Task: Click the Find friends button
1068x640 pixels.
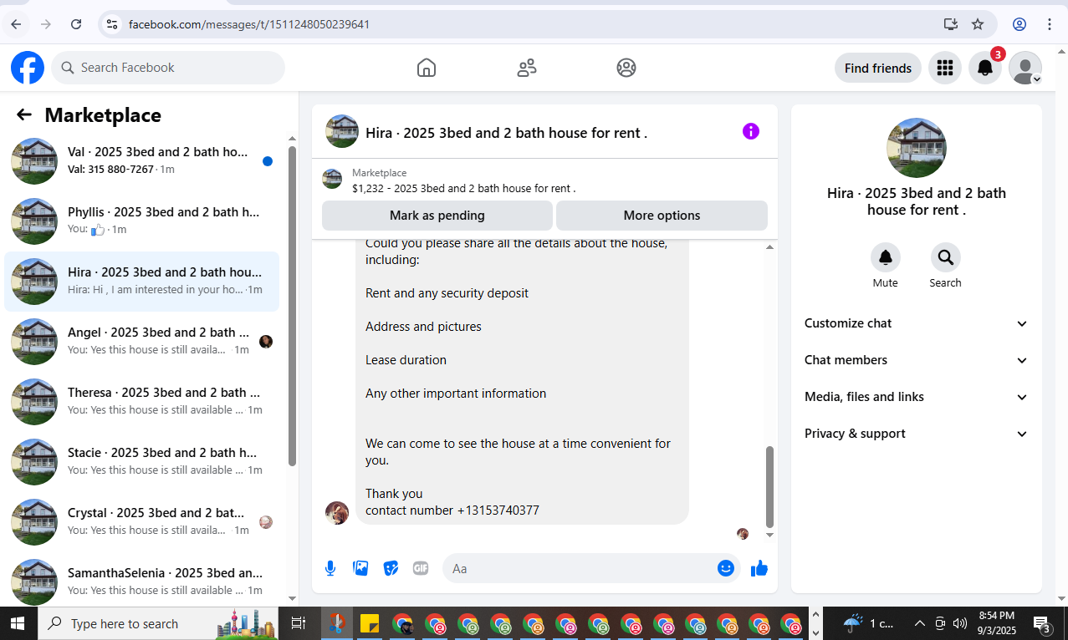Action: (878, 68)
